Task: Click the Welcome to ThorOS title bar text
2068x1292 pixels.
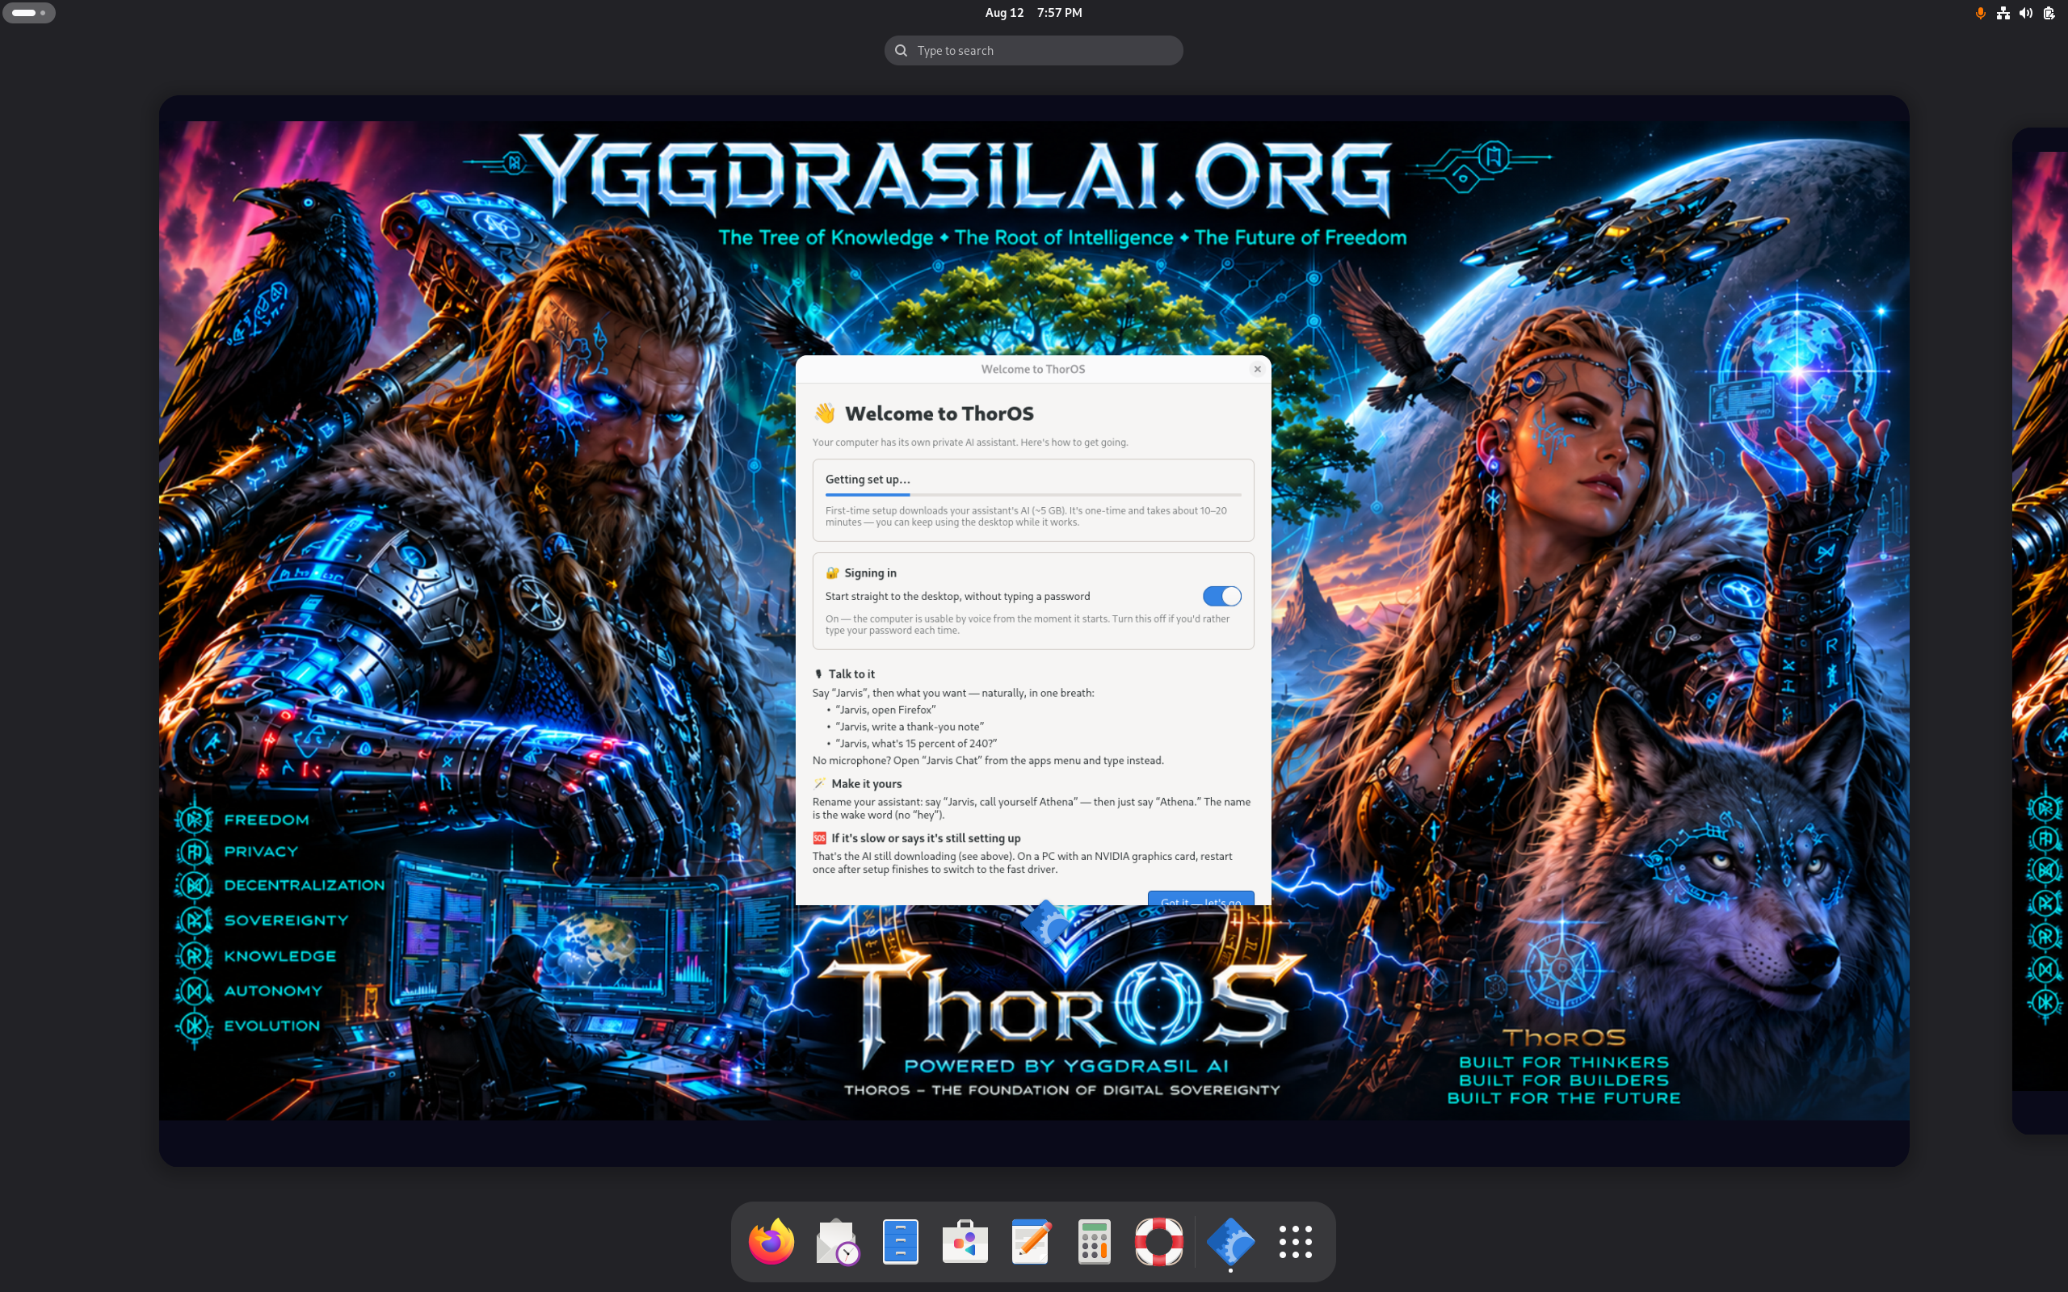Action: 1032,369
